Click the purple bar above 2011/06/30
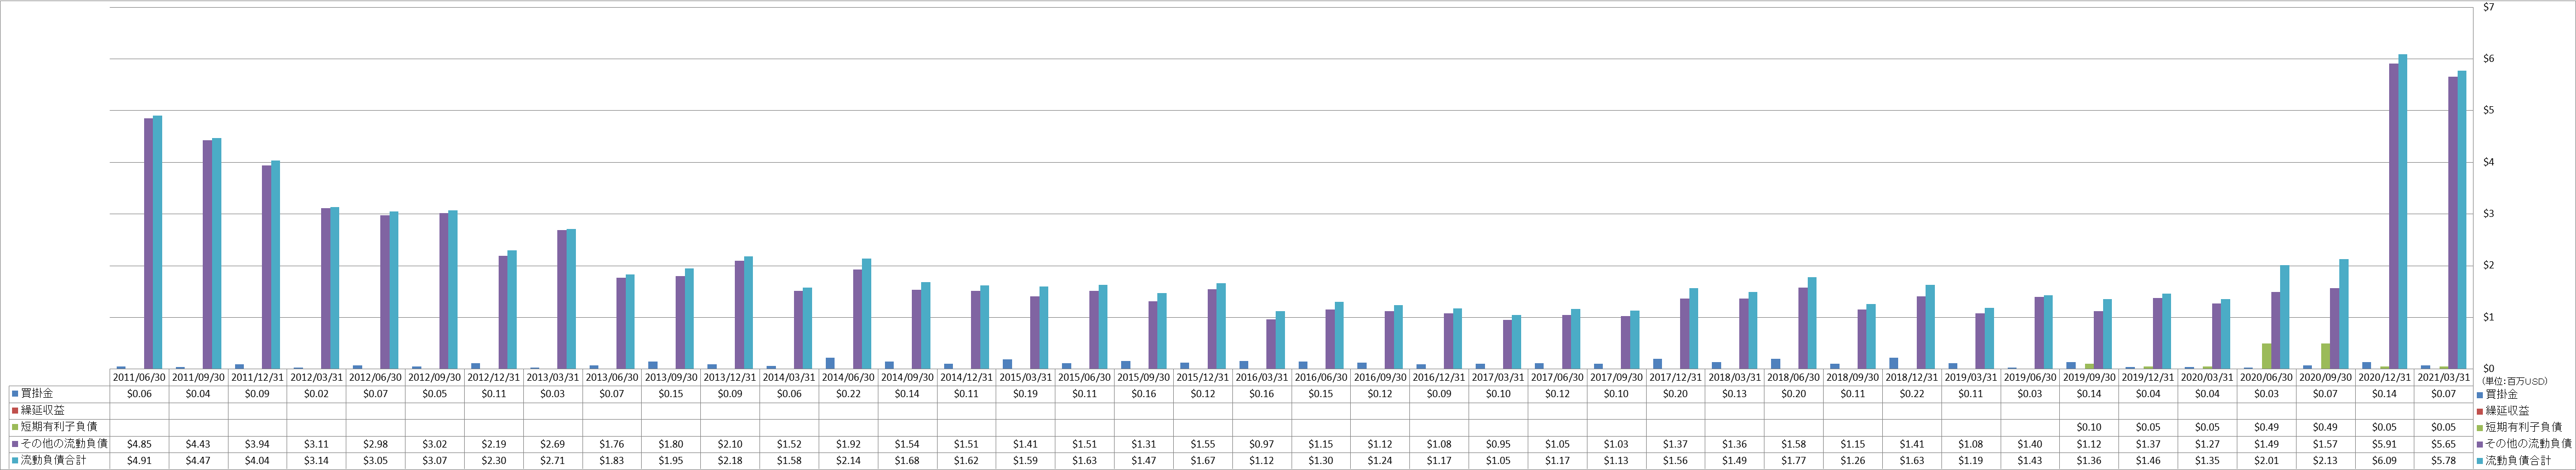The width and height of the screenshot is (2576, 470). pyautogui.click(x=149, y=244)
